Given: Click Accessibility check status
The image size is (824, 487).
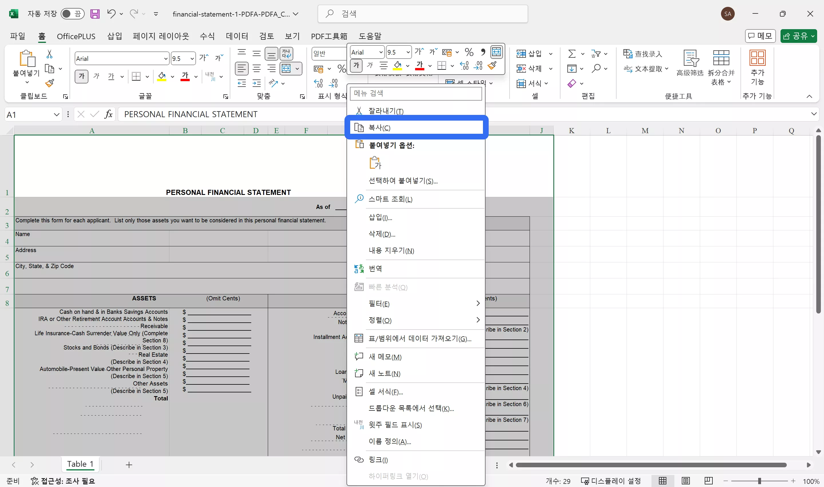Looking at the screenshot, I should 63,481.
